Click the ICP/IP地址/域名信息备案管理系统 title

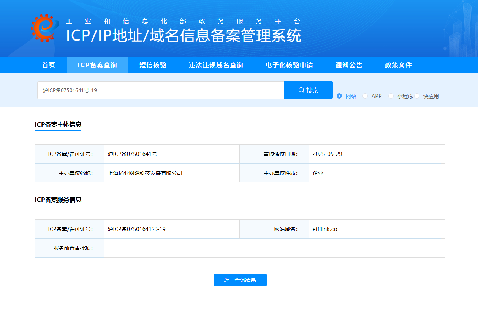click(184, 36)
